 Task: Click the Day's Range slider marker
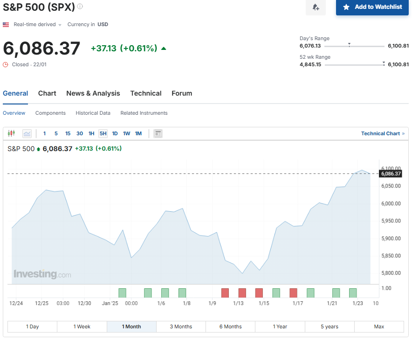coord(349,45)
